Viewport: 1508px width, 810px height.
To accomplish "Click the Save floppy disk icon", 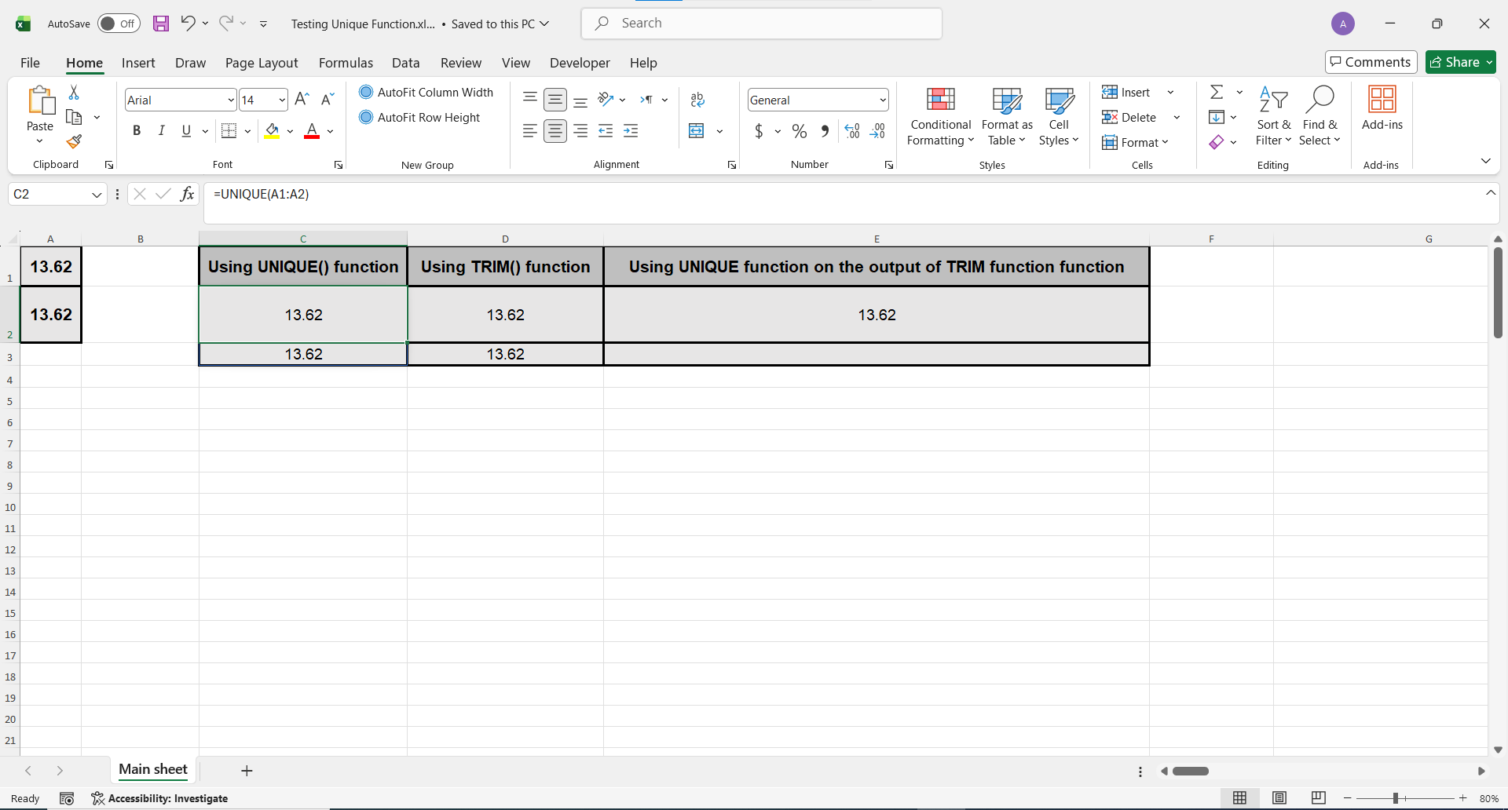I will (161, 24).
